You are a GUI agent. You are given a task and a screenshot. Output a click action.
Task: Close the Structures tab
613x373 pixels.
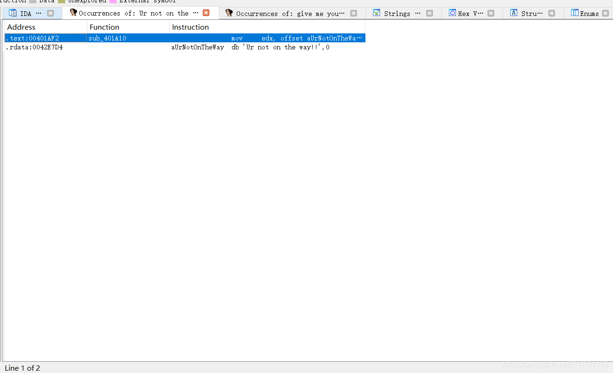[552, 13]
